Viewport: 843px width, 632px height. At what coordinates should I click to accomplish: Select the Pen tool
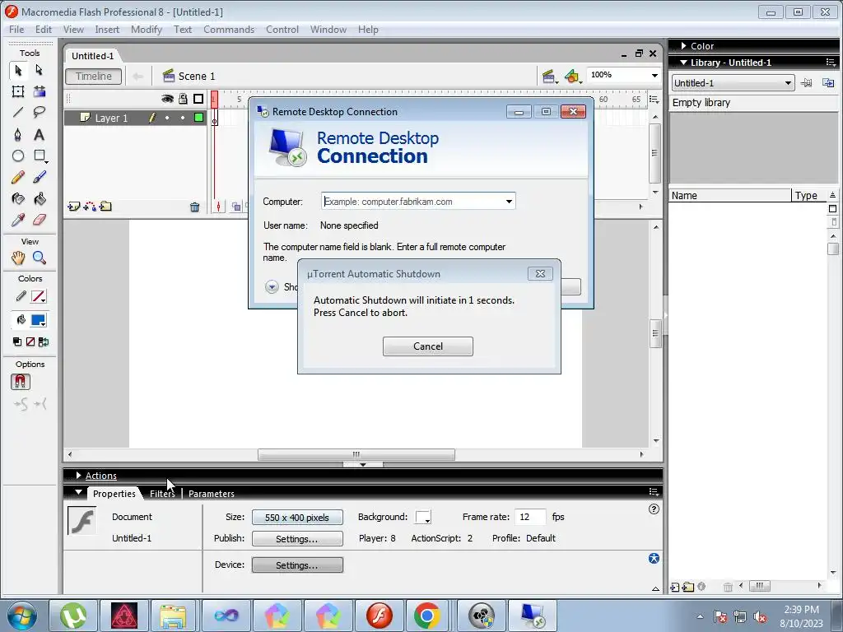pyautogui.click(x=18, y=134)
